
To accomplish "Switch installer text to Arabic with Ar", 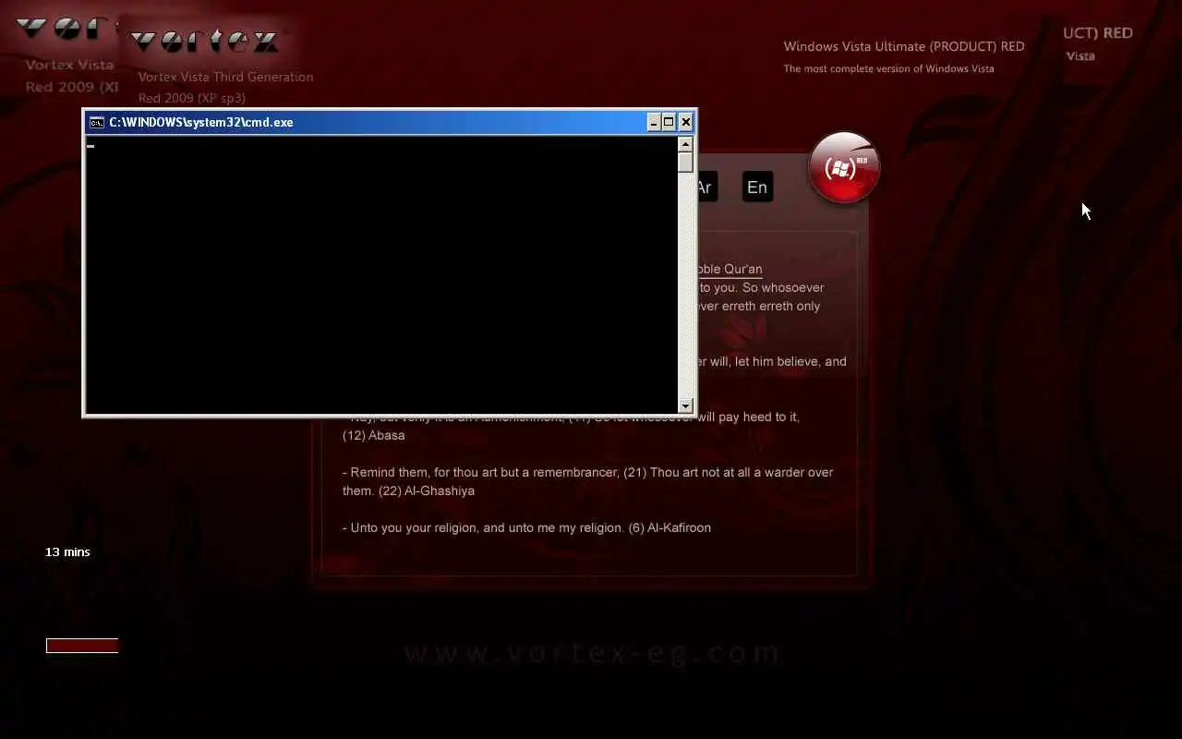I will (706, 188).
